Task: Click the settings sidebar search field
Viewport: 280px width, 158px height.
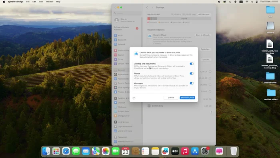Action: point(128,13)
